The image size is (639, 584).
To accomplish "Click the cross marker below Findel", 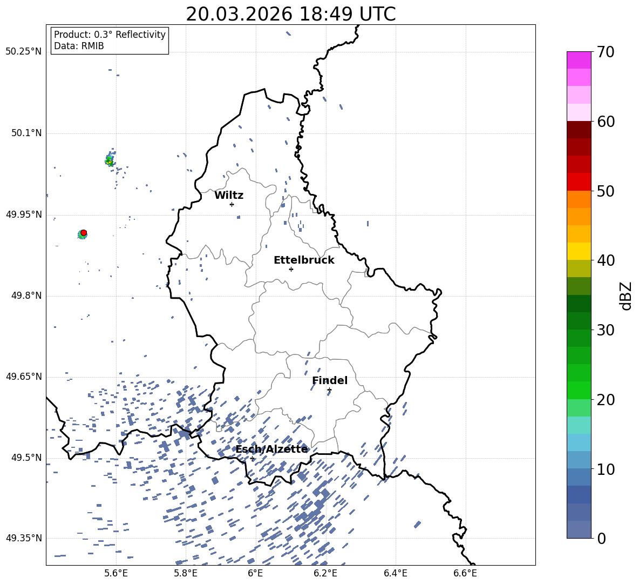I will [329, 390].
